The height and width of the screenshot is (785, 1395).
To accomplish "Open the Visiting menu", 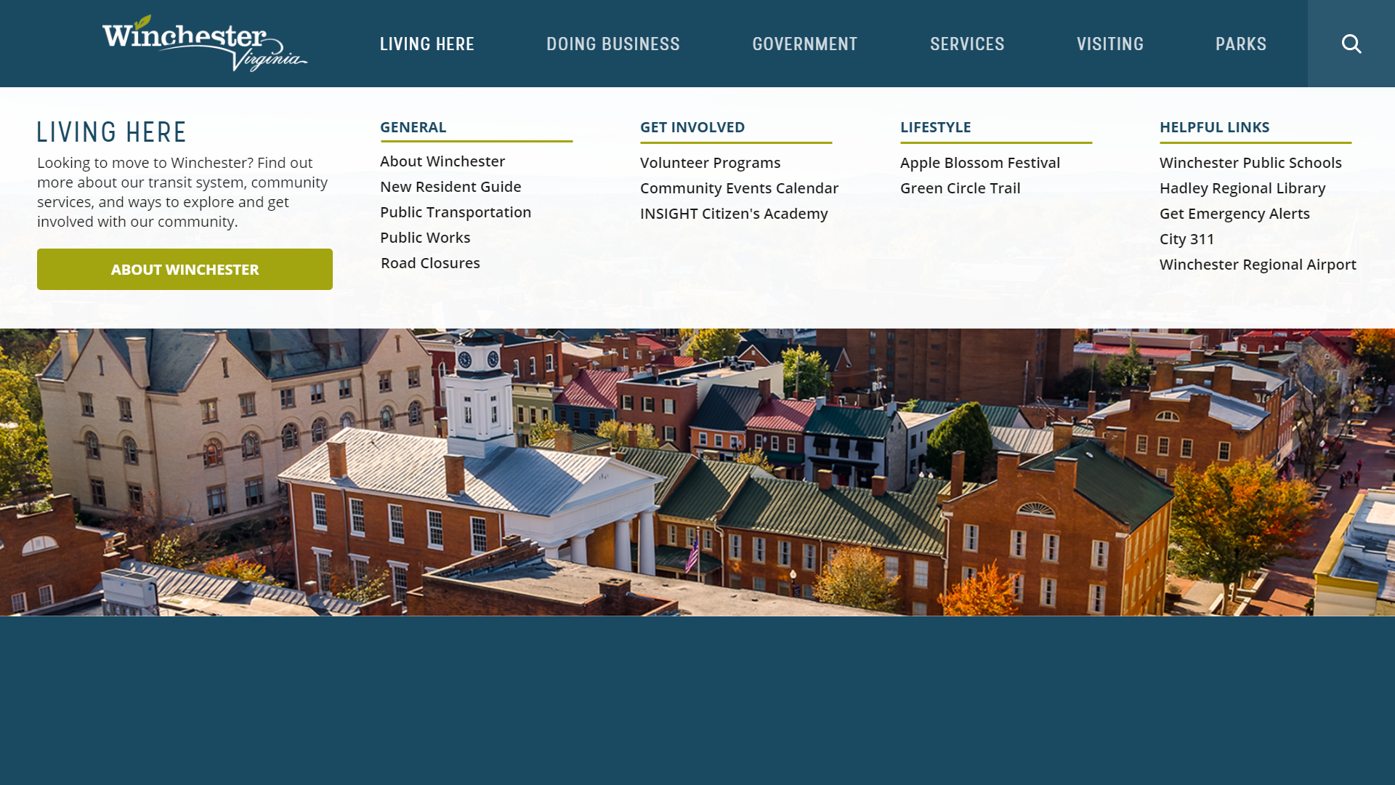I will (x=1110, y=44).
